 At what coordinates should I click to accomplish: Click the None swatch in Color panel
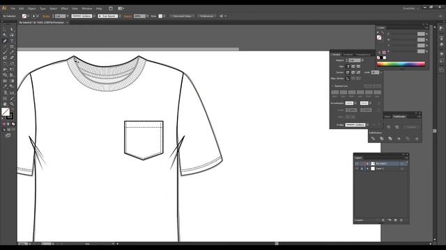378,58
